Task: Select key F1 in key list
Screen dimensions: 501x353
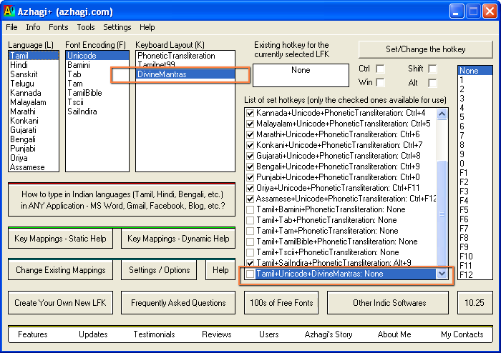Action: (475, 173)
